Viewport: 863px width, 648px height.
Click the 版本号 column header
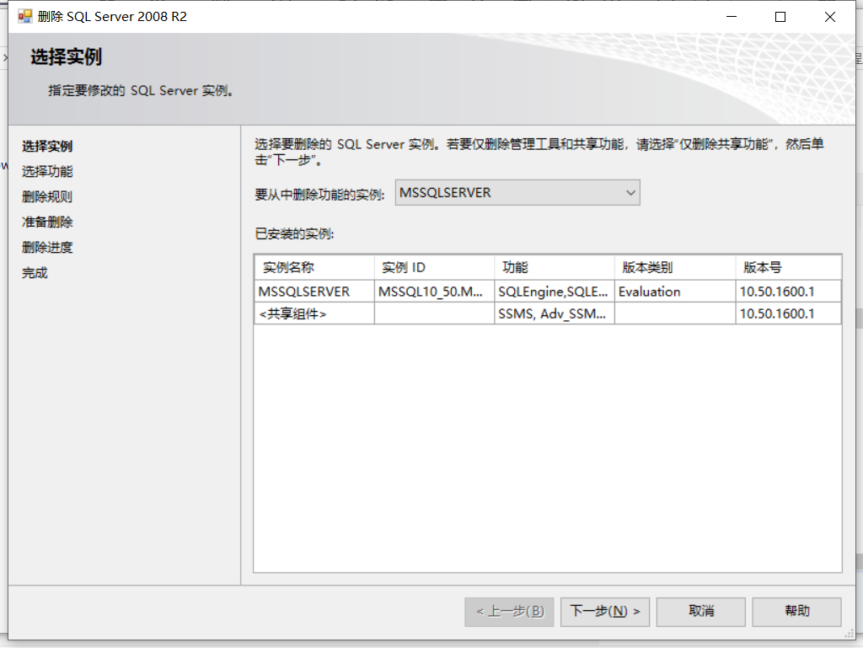(788, 267)
